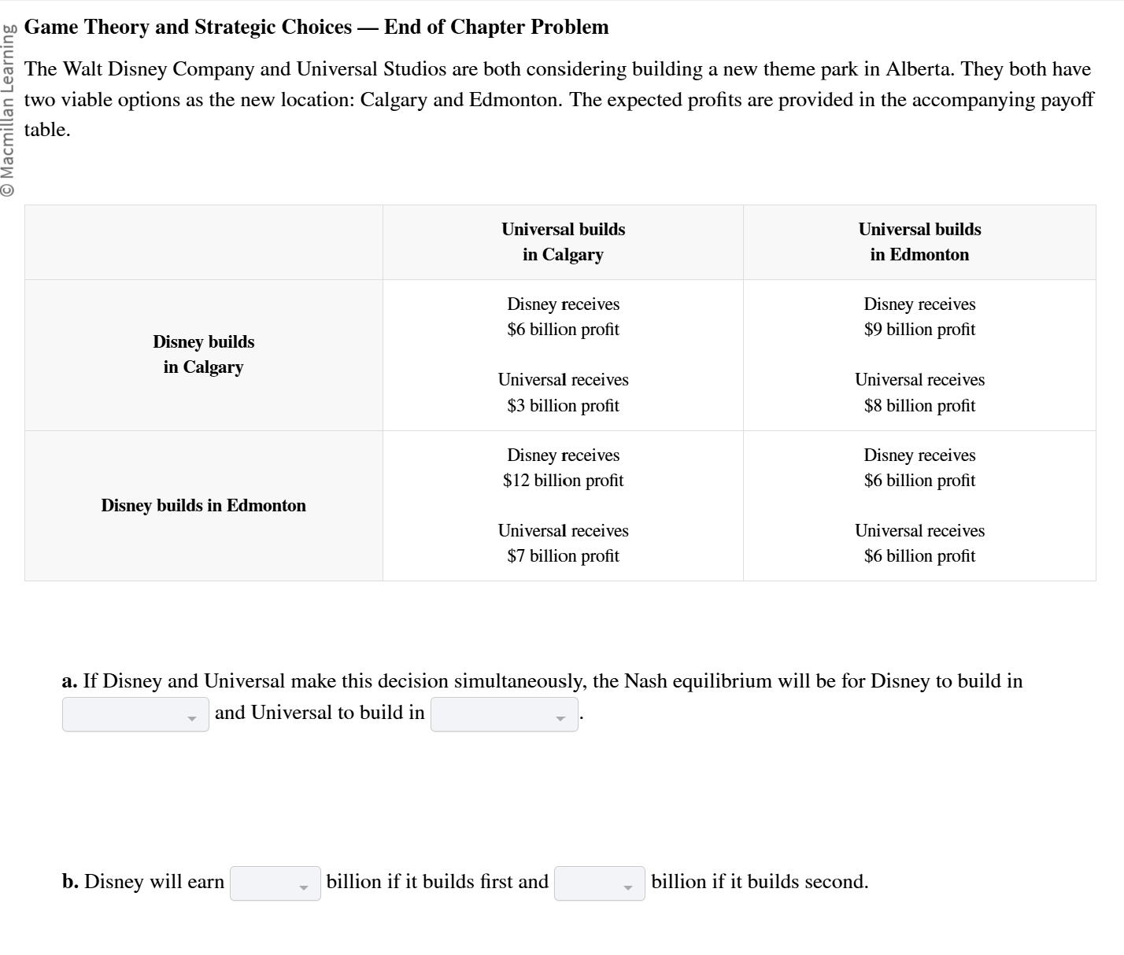Image resolution: width=1124 pixels, height=955 pixels.
Task: Open Disney builds first earnings dropdown
Action: pos(275,883)
